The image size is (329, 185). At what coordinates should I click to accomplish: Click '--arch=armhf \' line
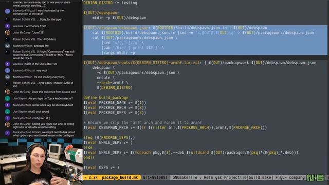click(112, 83)
